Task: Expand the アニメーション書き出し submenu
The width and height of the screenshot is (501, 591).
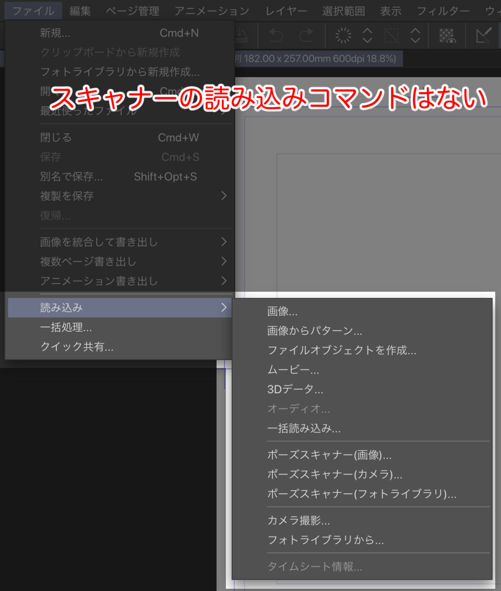Action: point(224,281)
